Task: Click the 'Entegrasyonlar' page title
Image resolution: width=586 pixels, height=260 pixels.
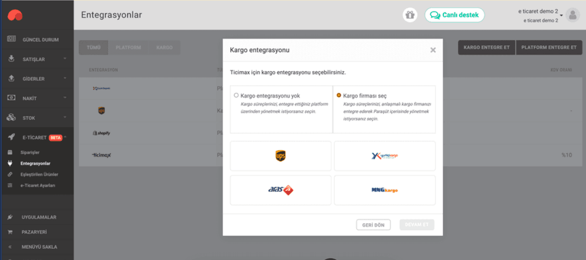Action: [111, 15]
